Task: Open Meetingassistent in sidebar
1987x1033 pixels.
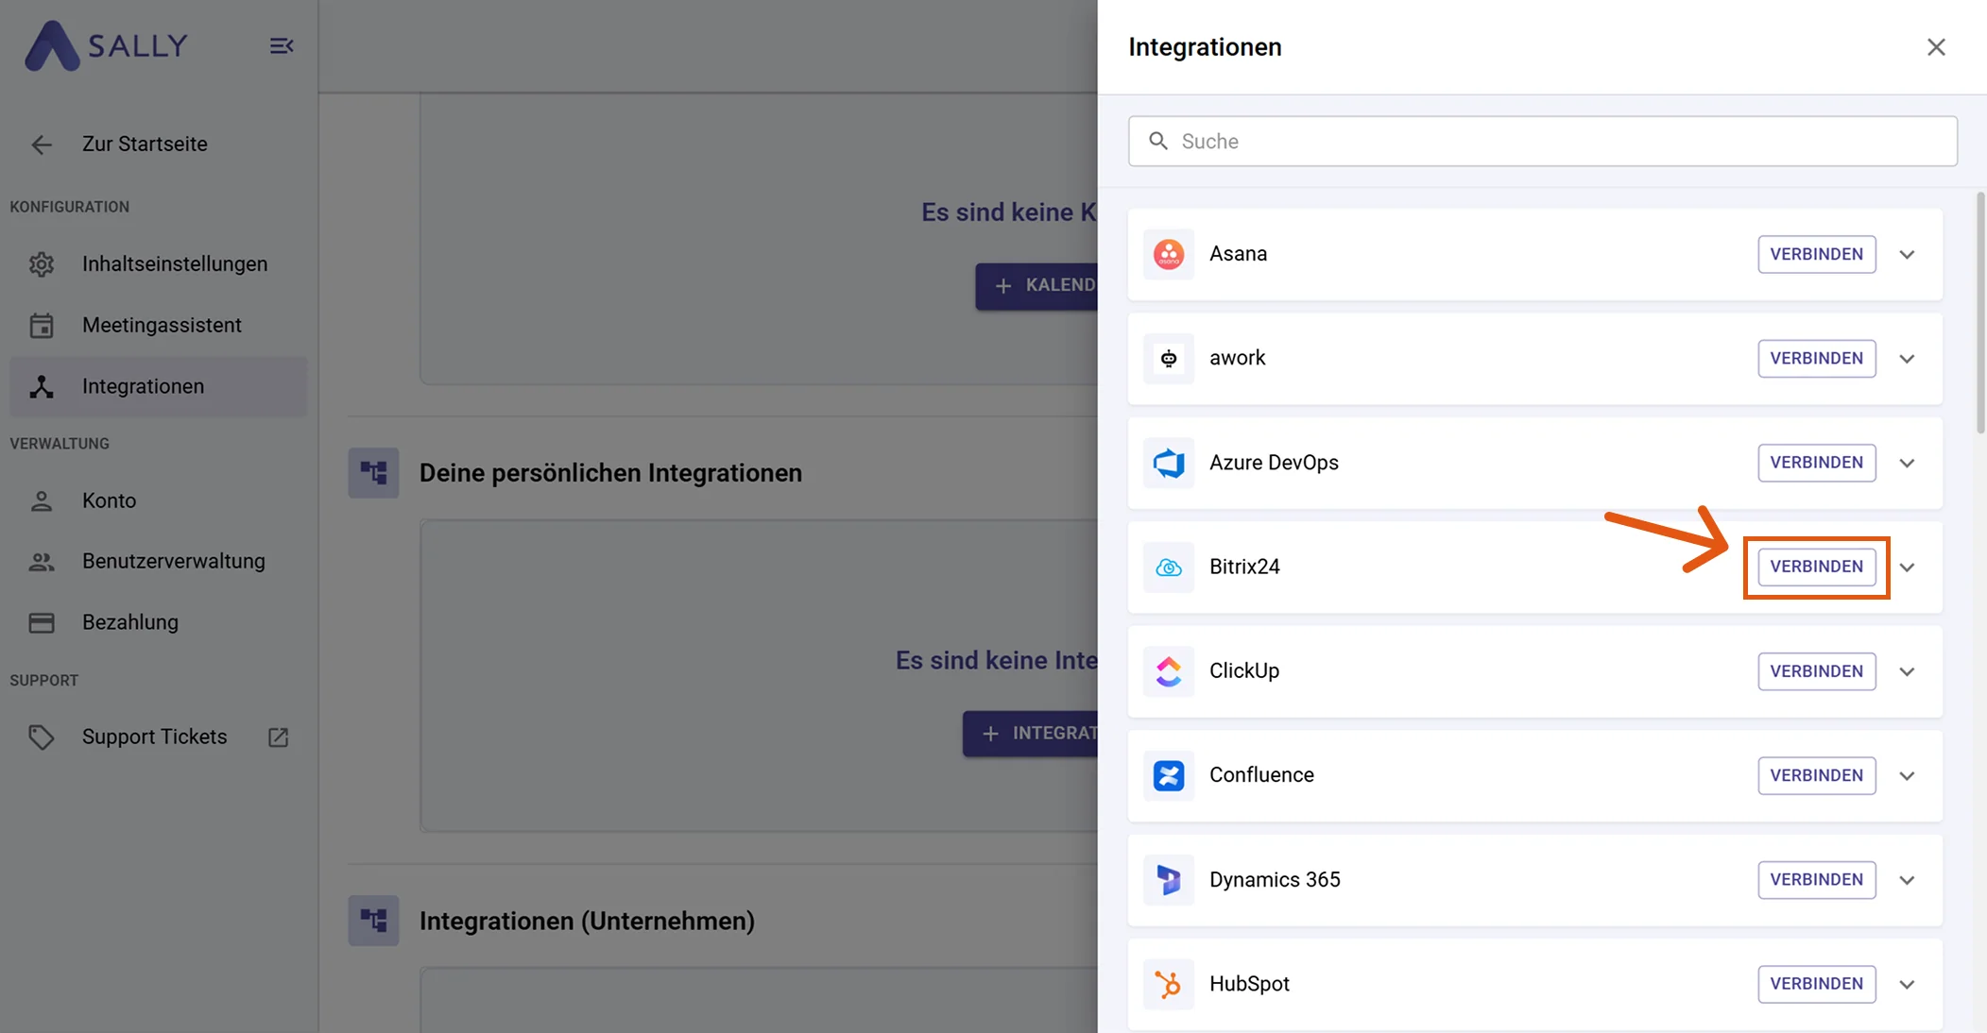Action: (x=158, y=325)
